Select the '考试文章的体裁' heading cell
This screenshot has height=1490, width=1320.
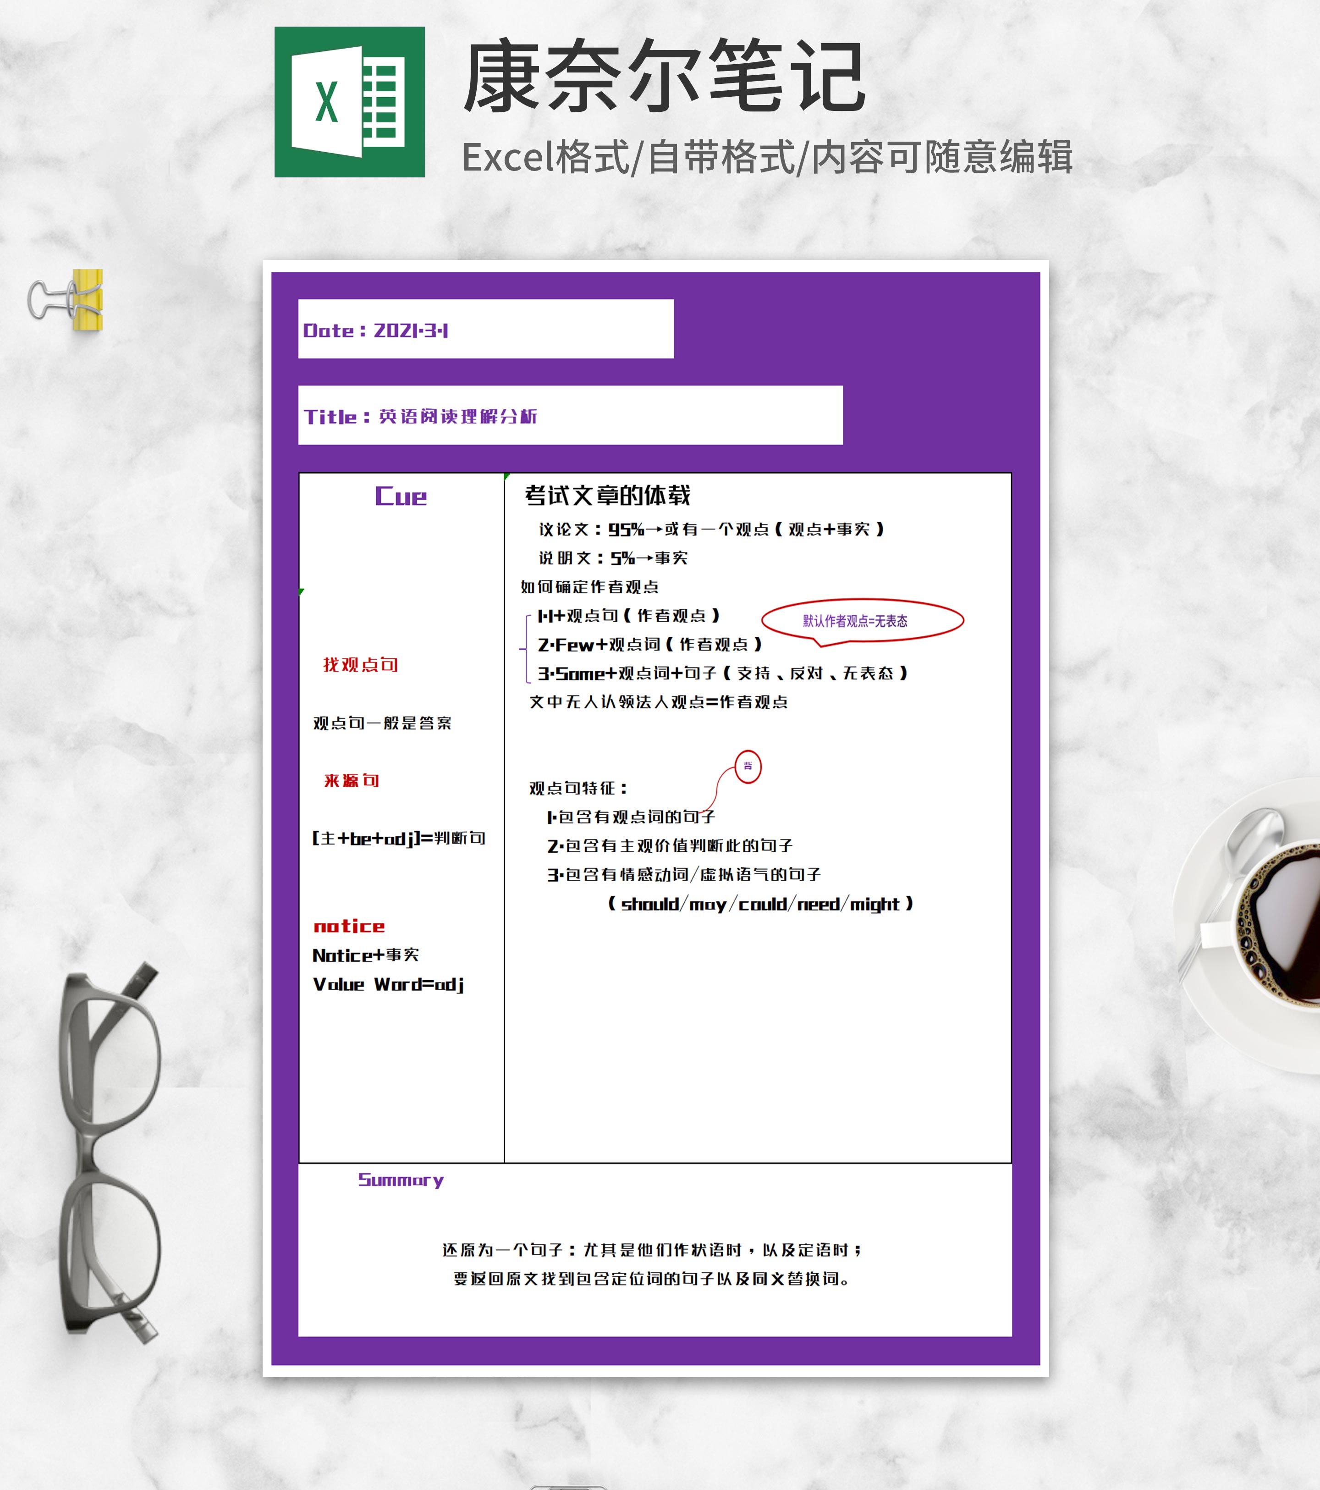607,496
